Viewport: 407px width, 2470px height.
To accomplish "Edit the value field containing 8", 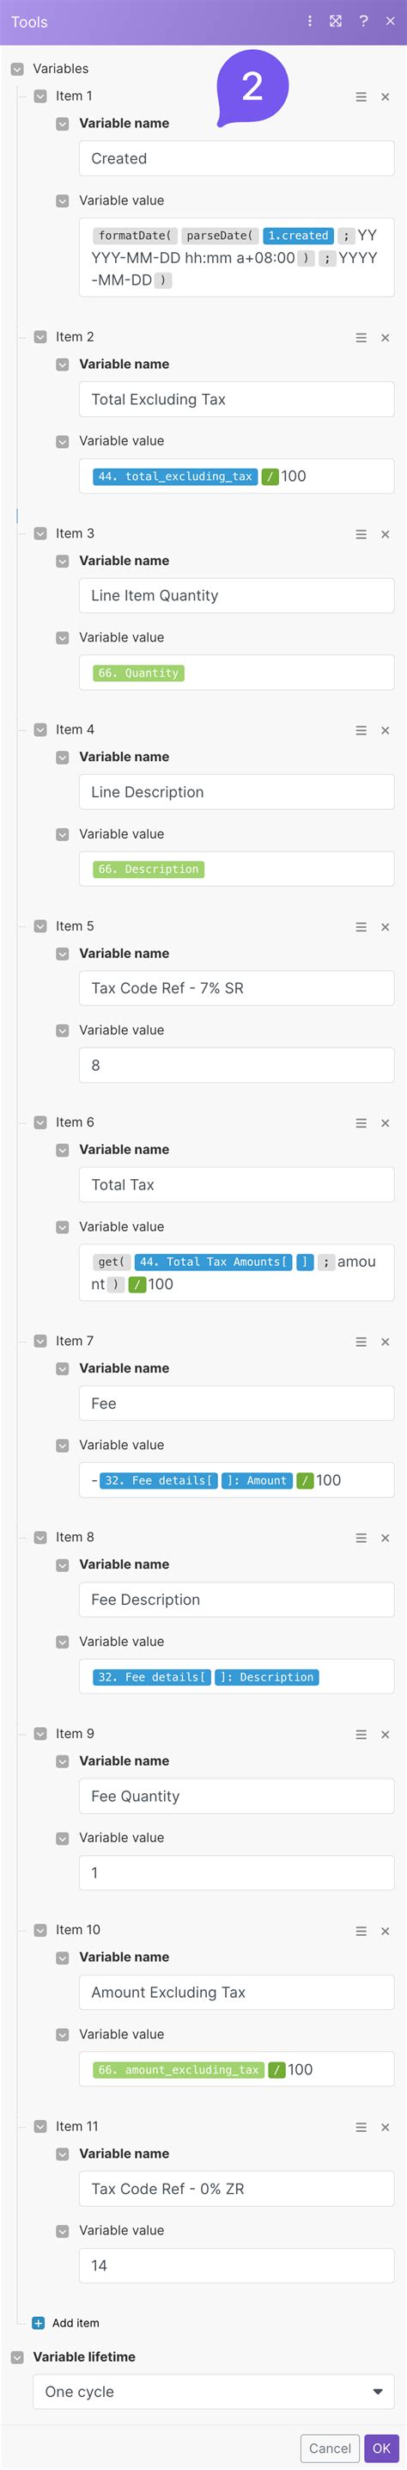I will pos(236,1066).
